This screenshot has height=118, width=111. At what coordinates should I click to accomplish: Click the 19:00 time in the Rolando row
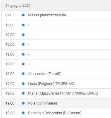point(10,103)
